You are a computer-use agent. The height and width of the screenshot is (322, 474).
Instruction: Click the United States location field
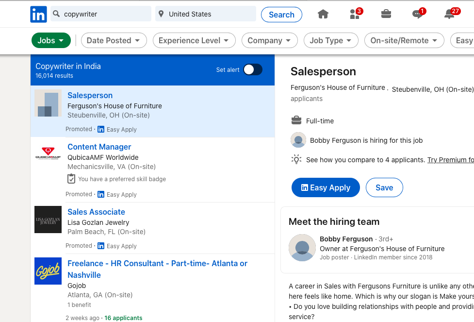pyautogui.click(x=206, y=14)
